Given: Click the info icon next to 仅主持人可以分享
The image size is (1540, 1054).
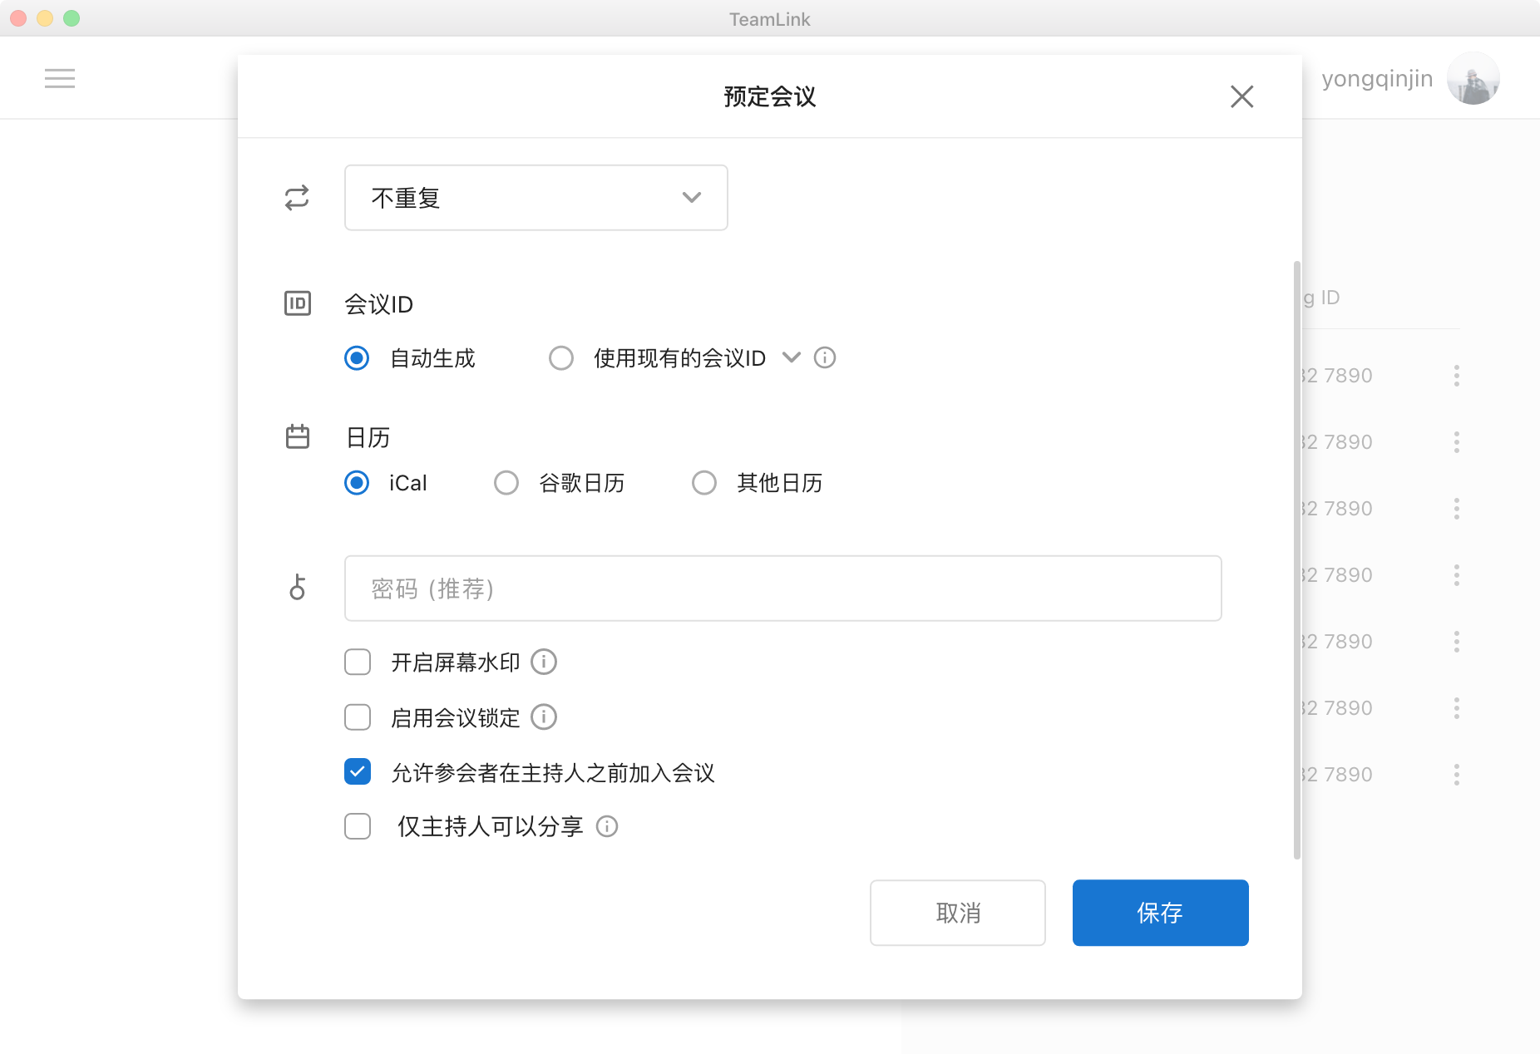Looking at the screenshot, I should pyautogui.click(x=607, y=826).
